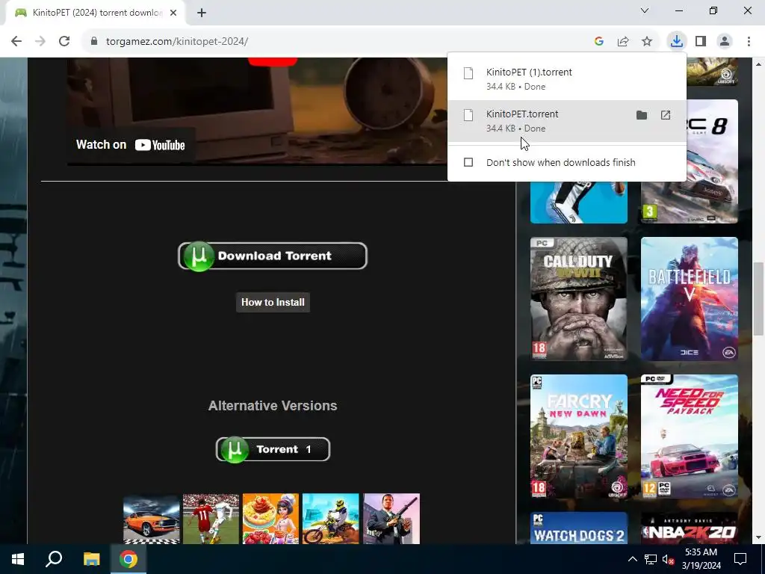This screenshot has height=574, width=765.
Task: Click the Chrome taskbar icon
Action: (128, 559)
